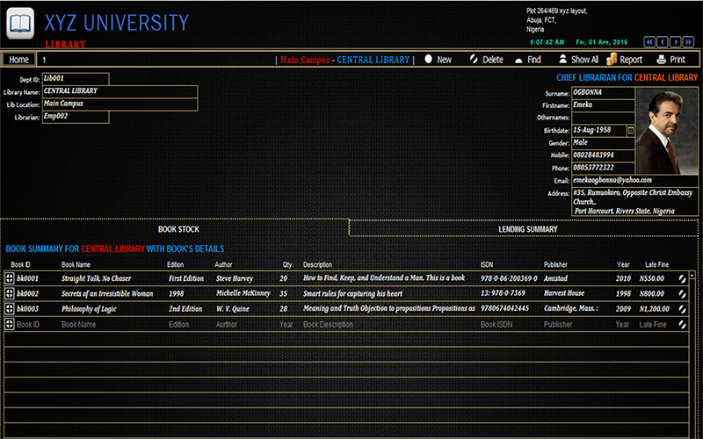Image resolution: width=703 pixels, height=439 pixels.
Task: Expand the bk0001 book row
Action: point(10,278)
